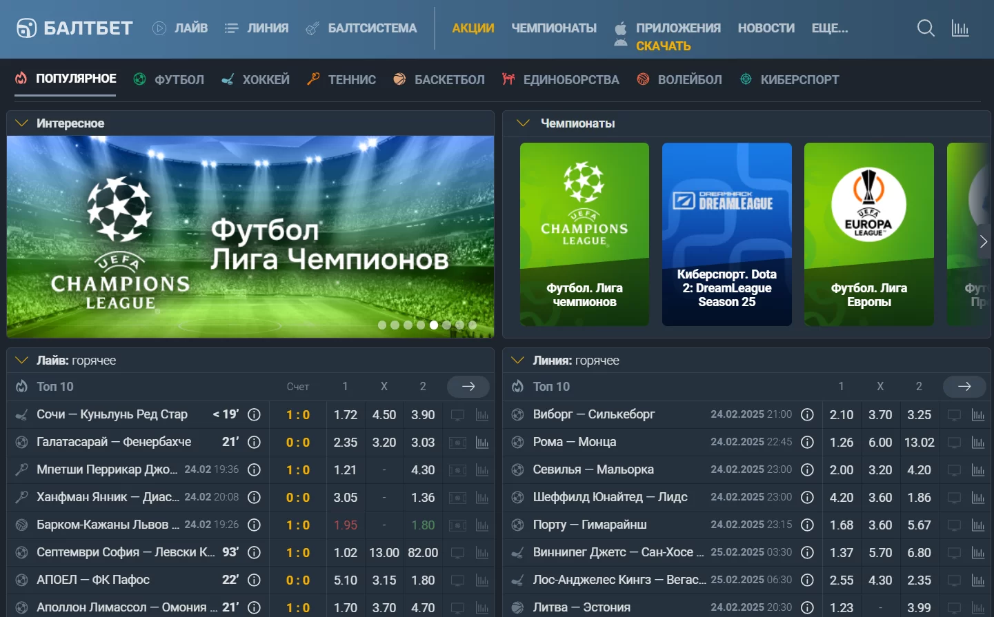
Task: Open the search magnifier icon in header
Action: pos(926,28)
